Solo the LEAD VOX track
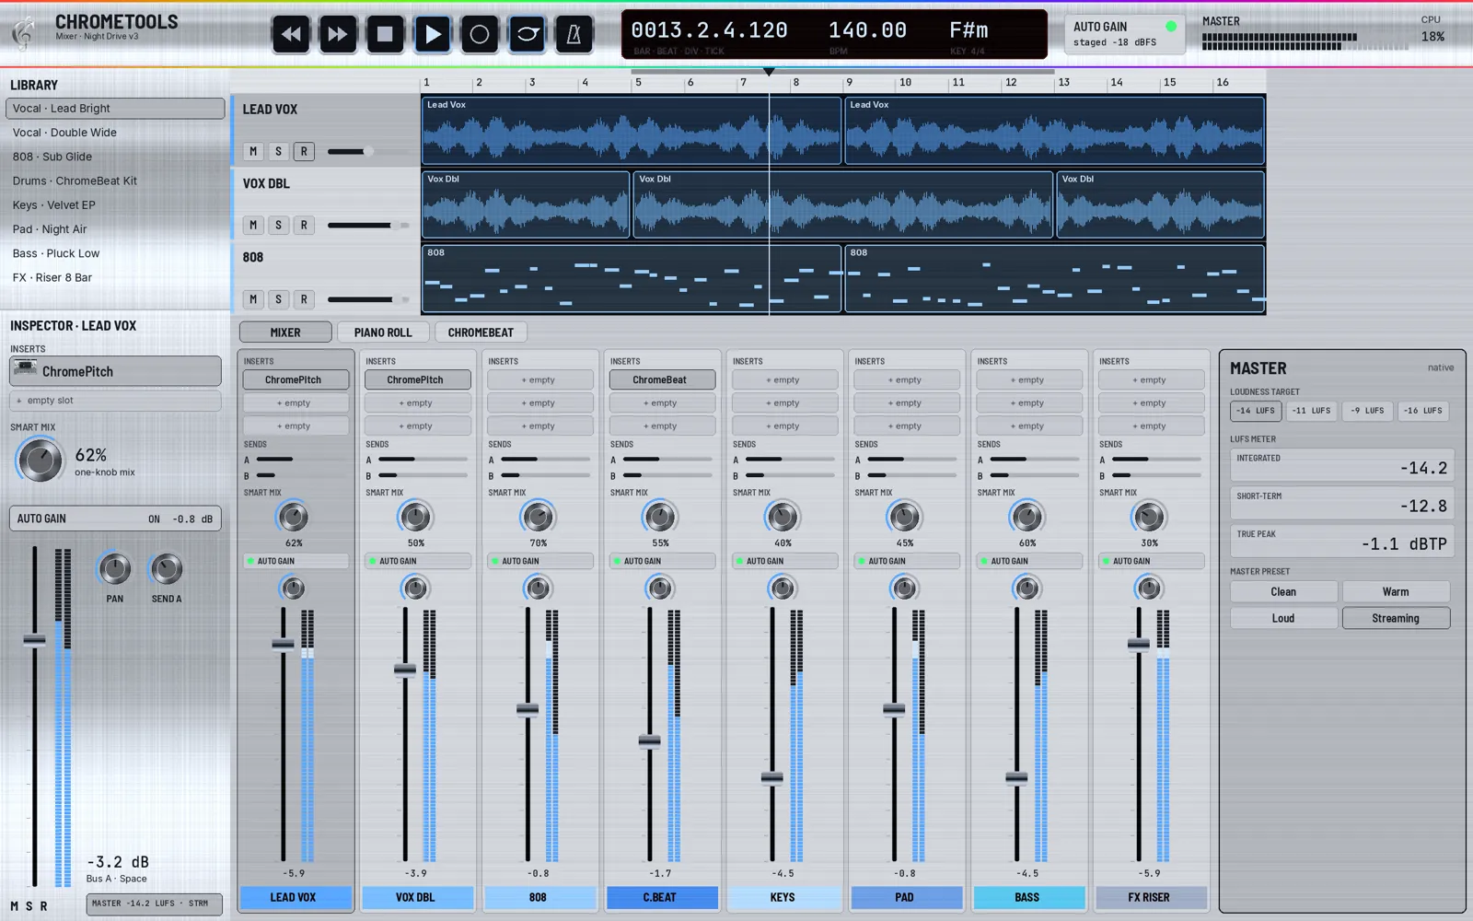Image resolution: width=1473 pixels, height=921 pixels. tap(278, 151)
